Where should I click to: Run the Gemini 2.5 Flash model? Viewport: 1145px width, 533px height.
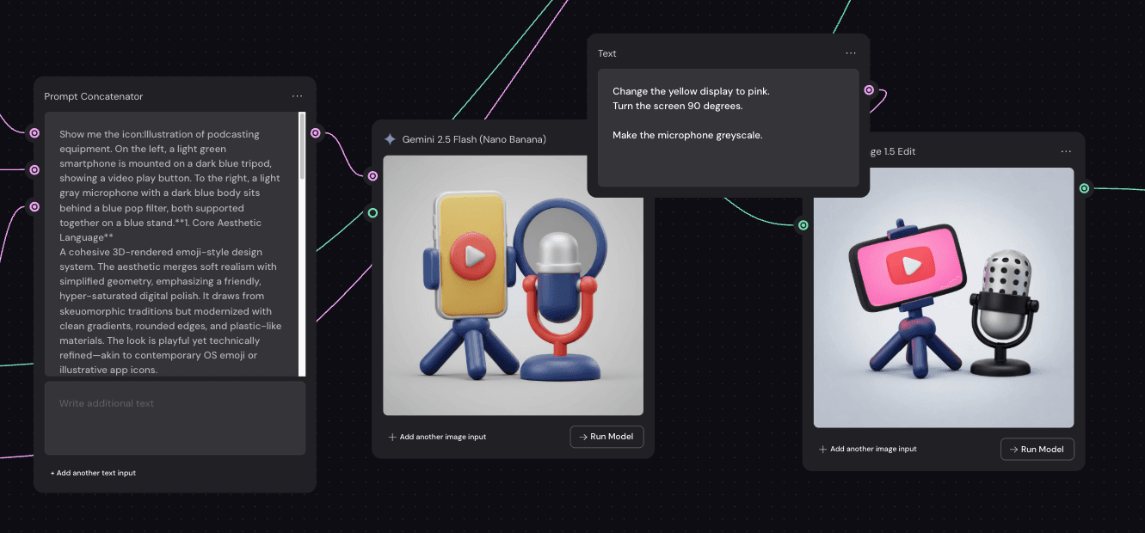606,437
